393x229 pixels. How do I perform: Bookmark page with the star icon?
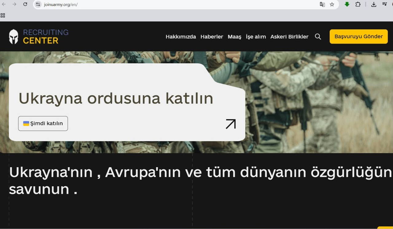pyautogui.click(x=332, y=4)
